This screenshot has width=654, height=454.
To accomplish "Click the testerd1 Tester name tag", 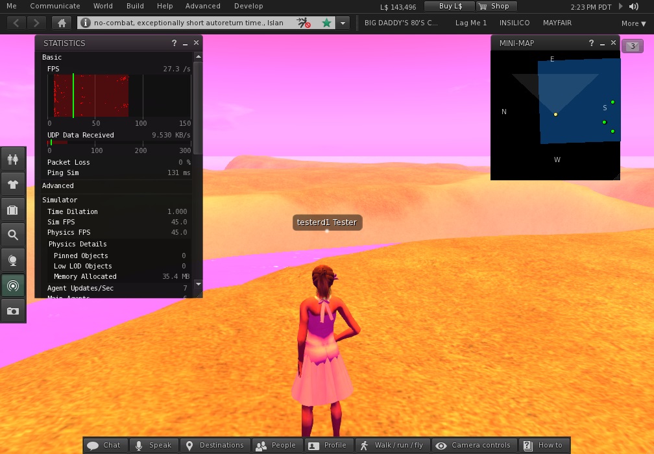I will (327, 222).
